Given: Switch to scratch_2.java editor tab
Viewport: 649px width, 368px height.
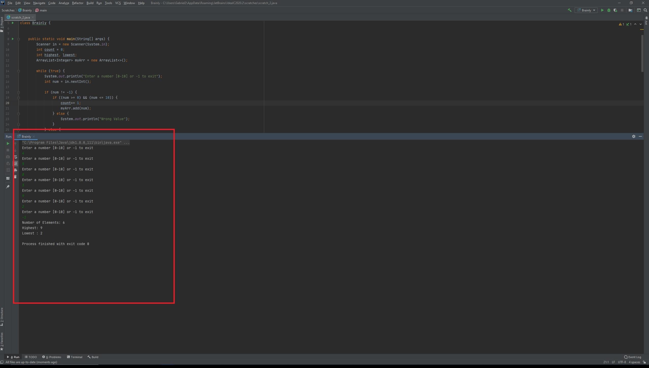Looking at the screenshot, I should [x=20, y=17].
